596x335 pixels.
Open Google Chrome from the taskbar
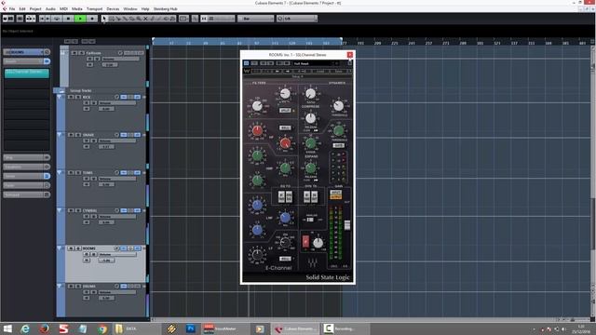(102, 328)
